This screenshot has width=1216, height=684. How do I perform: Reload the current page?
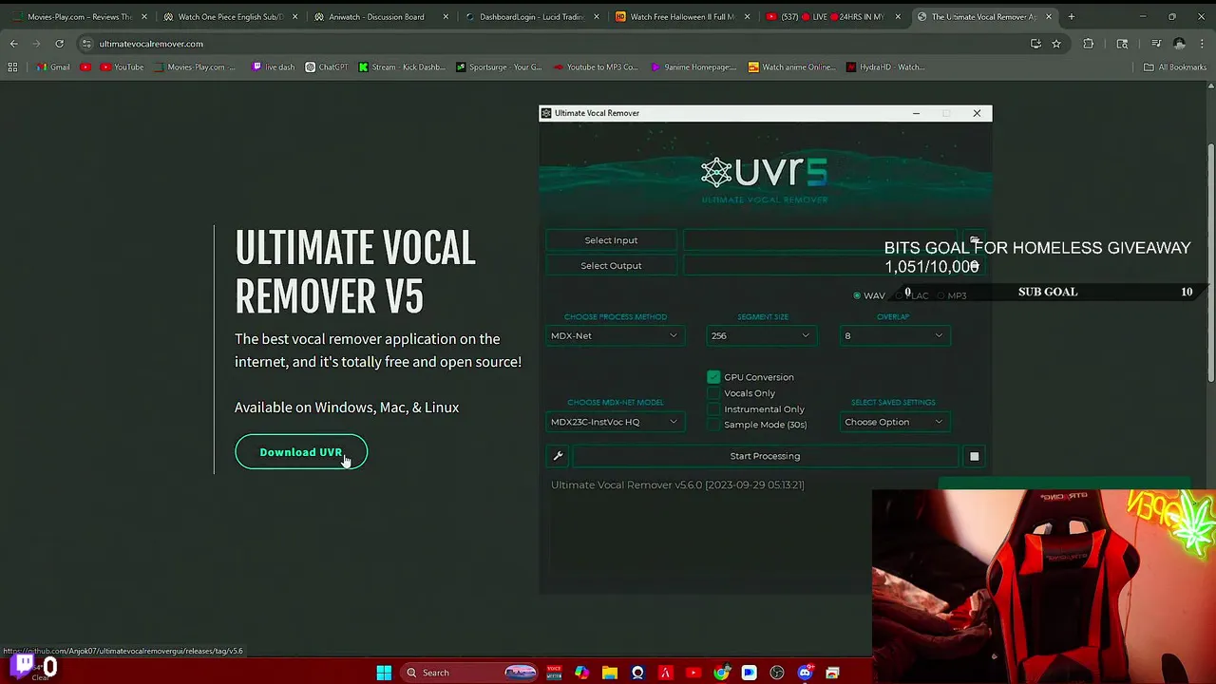(x=59, y=44)
